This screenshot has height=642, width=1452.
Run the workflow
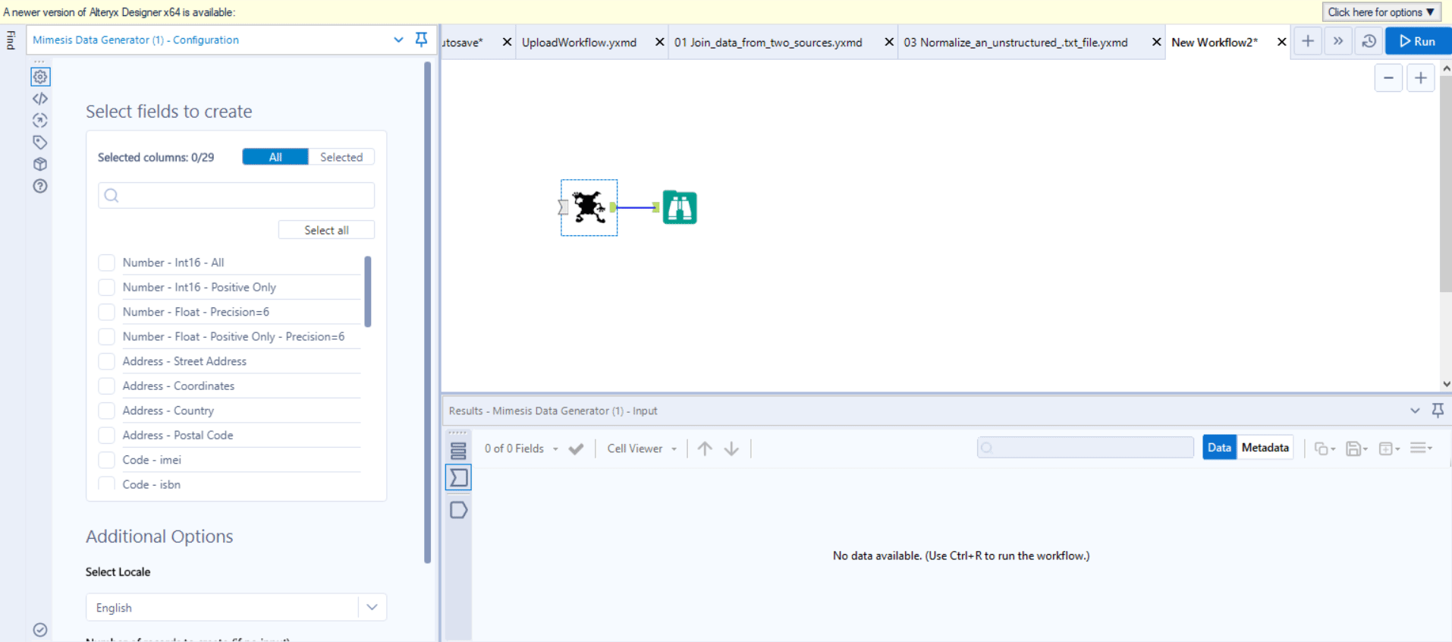pyautogui.click(x=1417, y=41)
